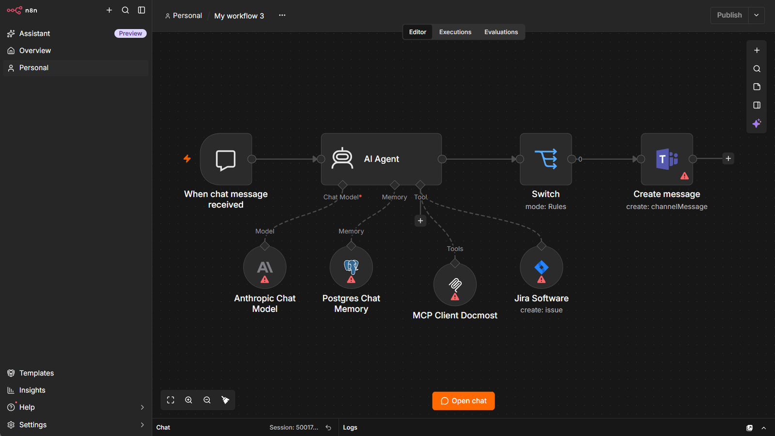Image resolution: width=775 pixels, height=436 pixels.
Task: Open AI sparkle assistant icon
Action: point(757,124)
